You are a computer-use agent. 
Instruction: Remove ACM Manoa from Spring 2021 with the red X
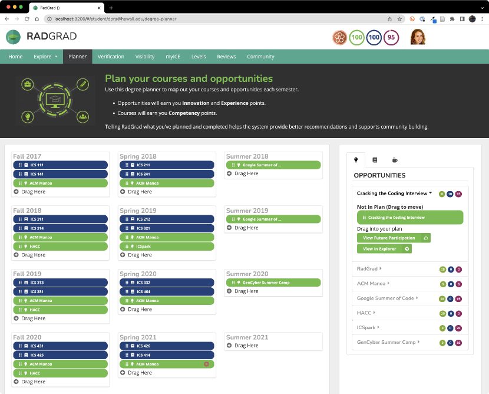[206, 364]
